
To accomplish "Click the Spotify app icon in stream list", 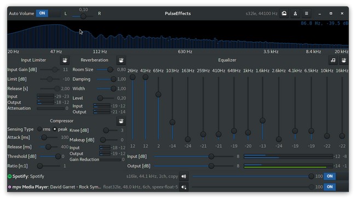I will pos(9,176).
